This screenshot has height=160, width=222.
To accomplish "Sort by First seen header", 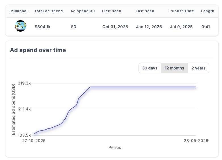I will click(x=112, y=11).
